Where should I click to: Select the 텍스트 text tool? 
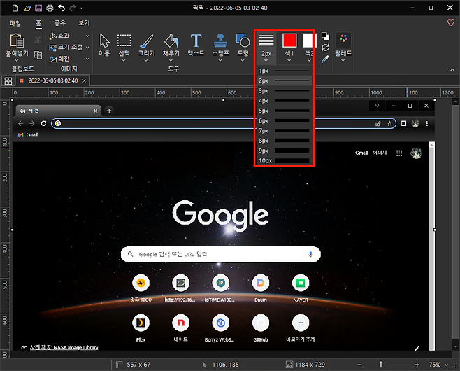click(x=196, y=45)
